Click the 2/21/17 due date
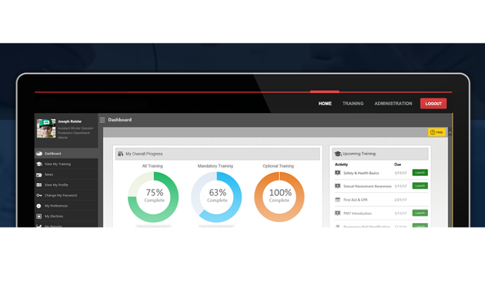This screenshot has height=308, width=485. (x=400, y=200)
